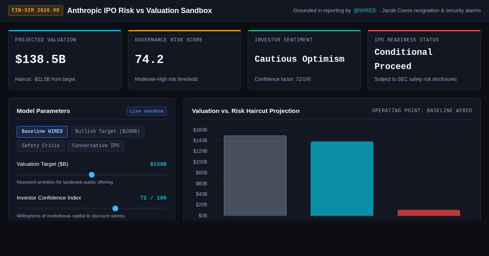This screenshot has width=489, height=256.
Task: Click the $60B axis label
Action: pyautogui.click(x=201, y=184)
